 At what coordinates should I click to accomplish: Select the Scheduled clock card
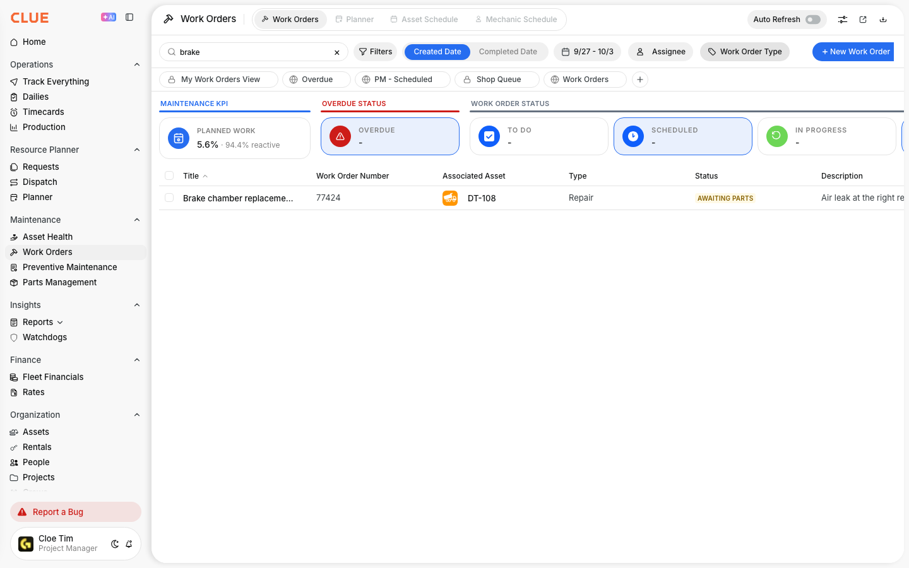click(683, 136)
